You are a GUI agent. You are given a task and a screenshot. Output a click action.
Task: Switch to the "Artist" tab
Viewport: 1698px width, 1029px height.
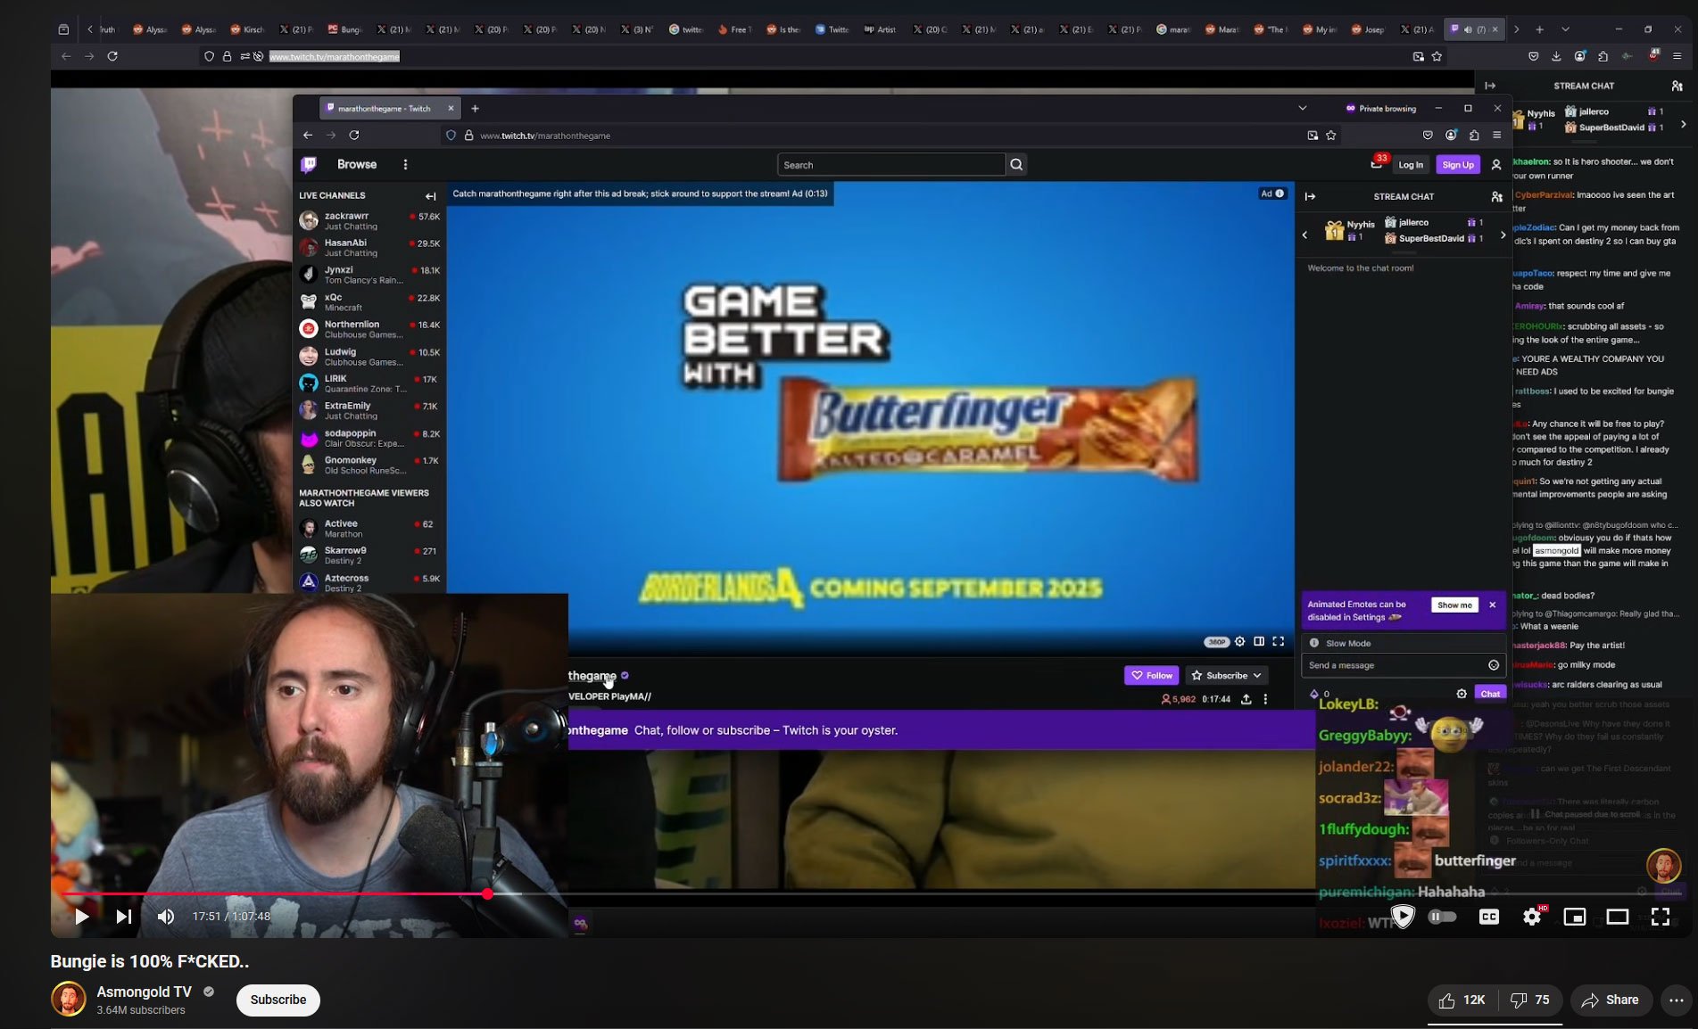(x=881, y=29)
